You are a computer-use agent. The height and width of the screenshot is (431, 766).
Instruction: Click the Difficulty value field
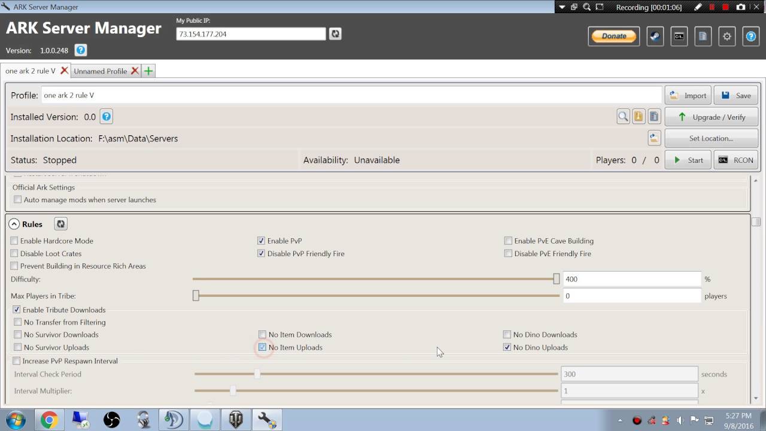tap(631, 279)
